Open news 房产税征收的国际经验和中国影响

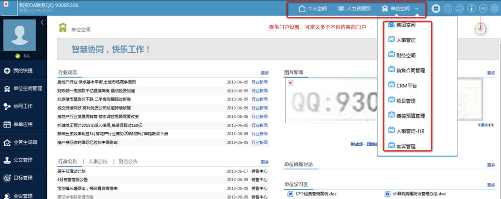(87, 142)
